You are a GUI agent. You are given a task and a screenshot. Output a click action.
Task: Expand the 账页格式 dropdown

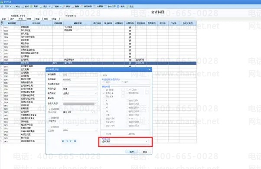[x=96, y=94]
